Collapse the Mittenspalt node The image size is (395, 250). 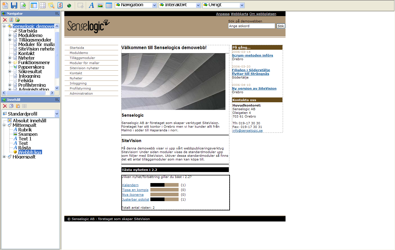pyautogui.click(x=4, y=125)
